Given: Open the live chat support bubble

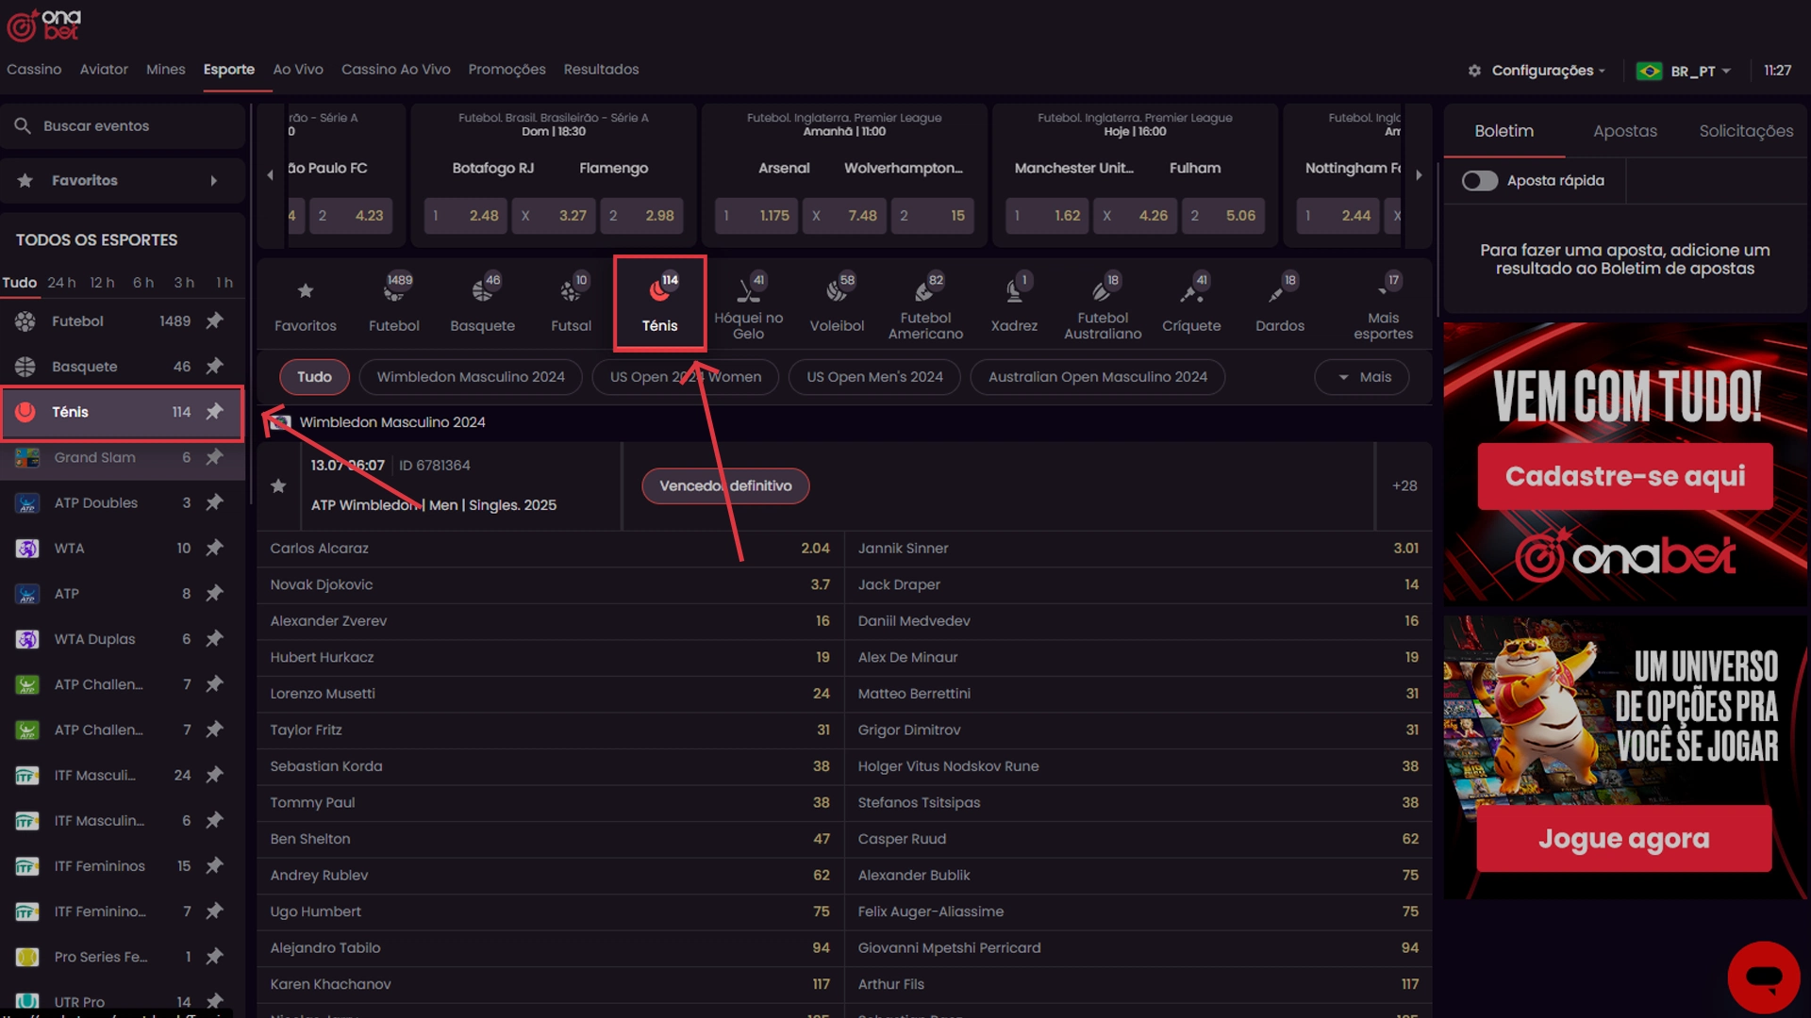Looking at the screenshot, I should pyautogui.click(x=1764, y=977).
